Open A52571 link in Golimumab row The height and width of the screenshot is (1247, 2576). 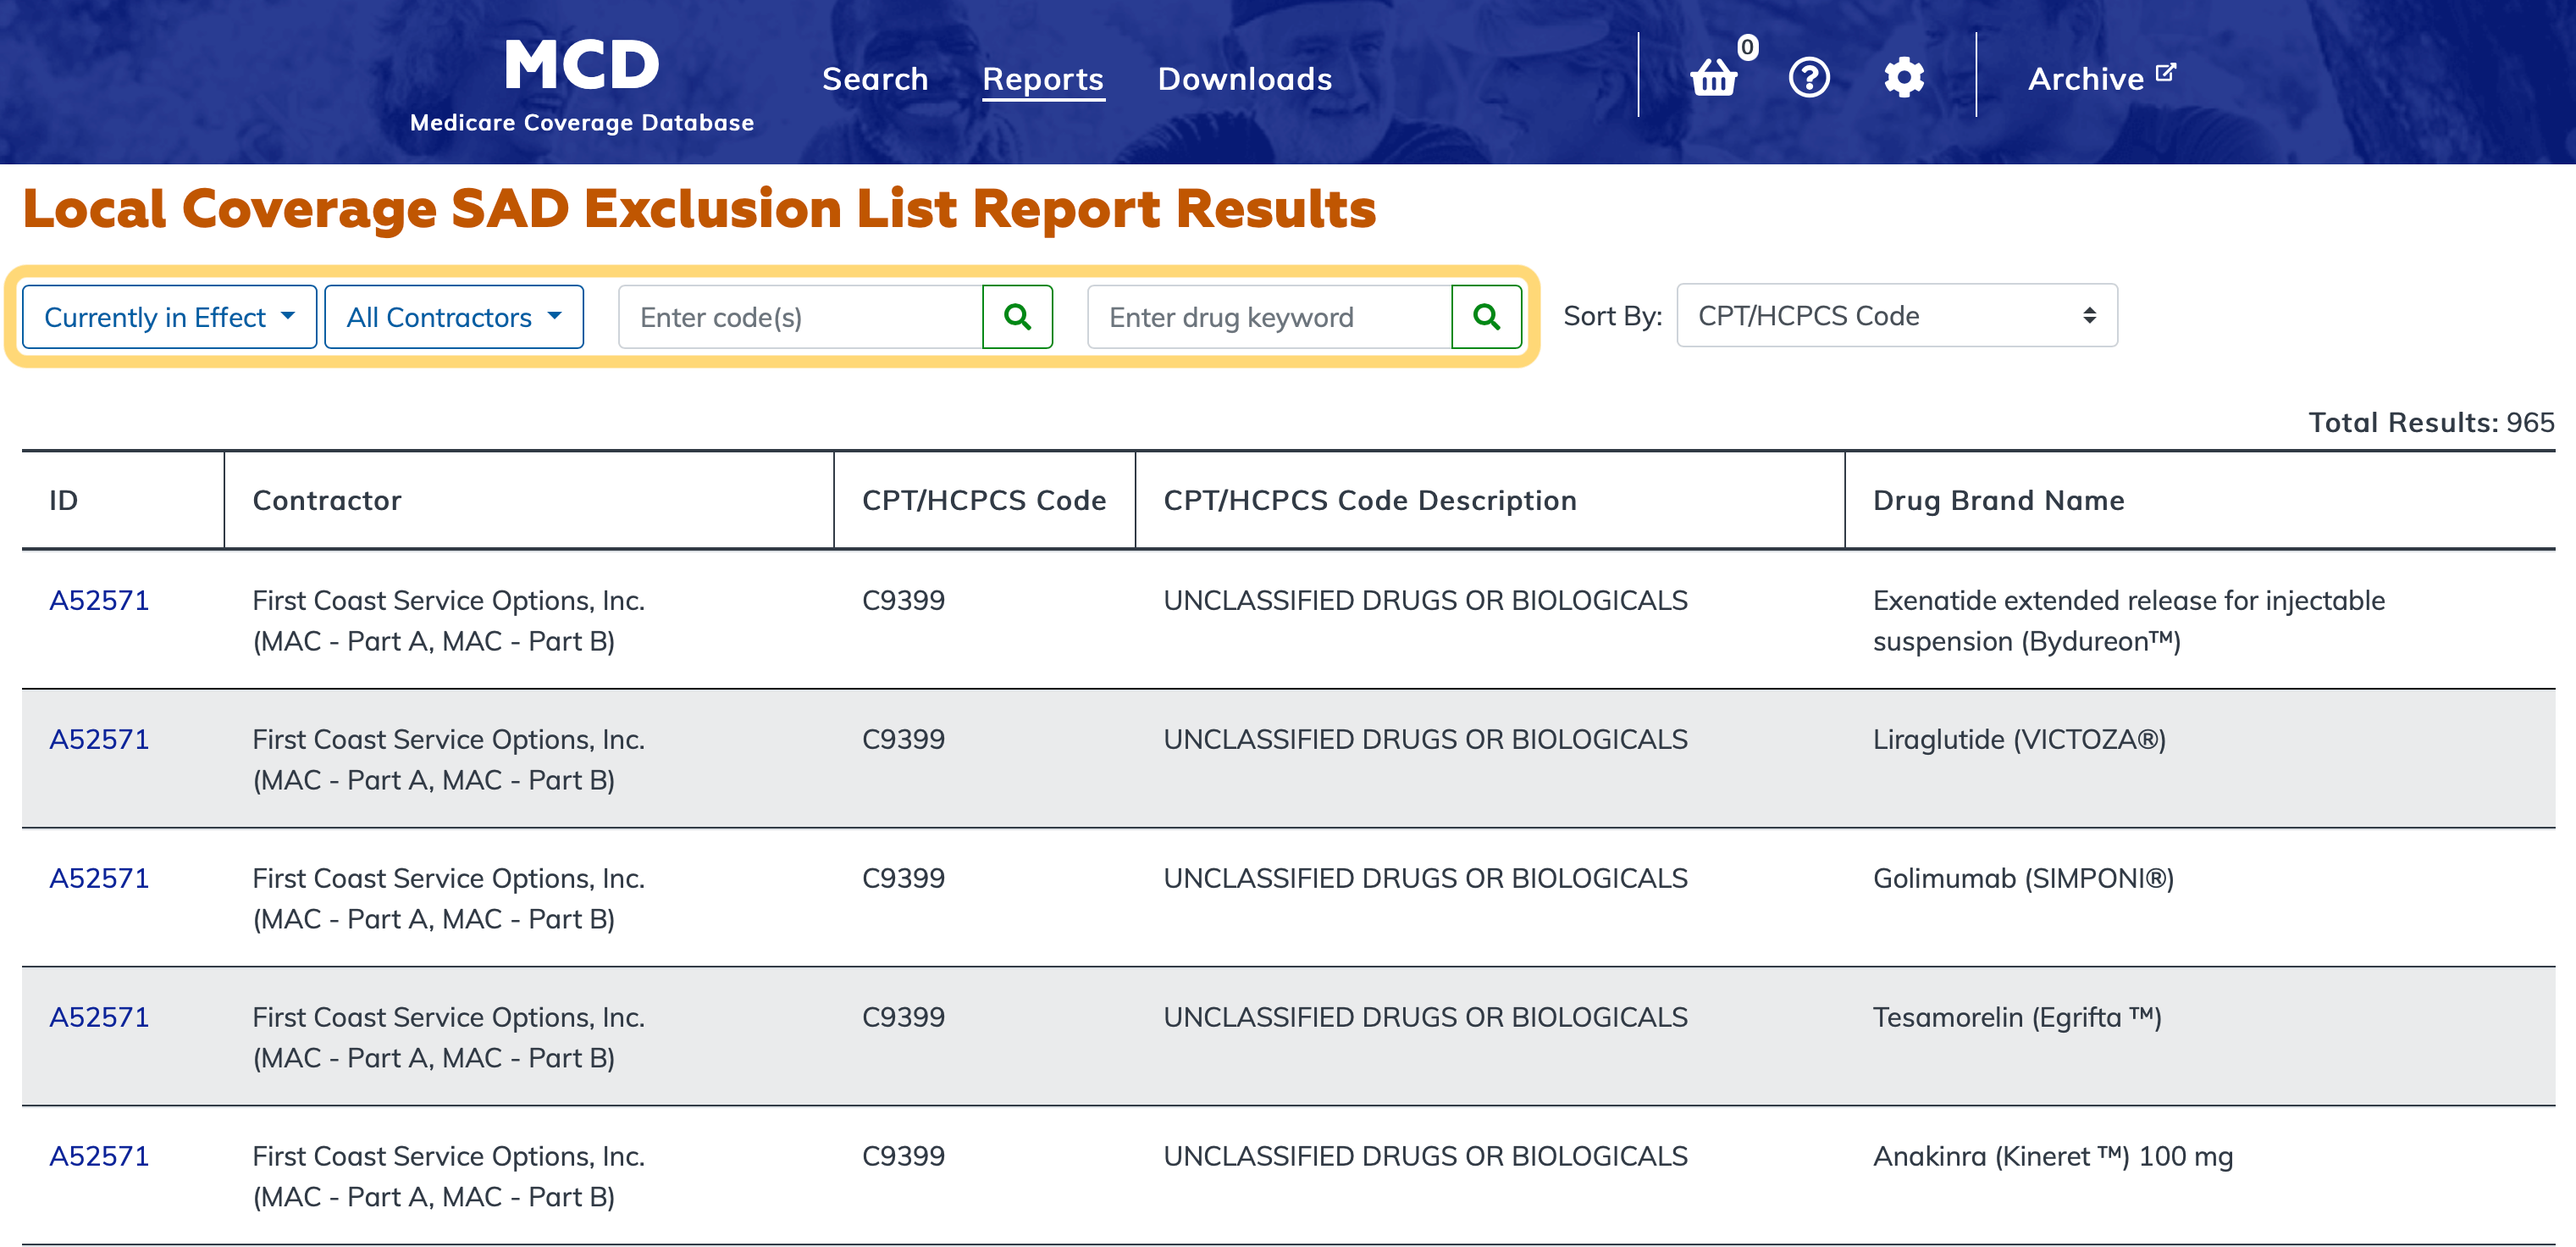click(99, 878)
